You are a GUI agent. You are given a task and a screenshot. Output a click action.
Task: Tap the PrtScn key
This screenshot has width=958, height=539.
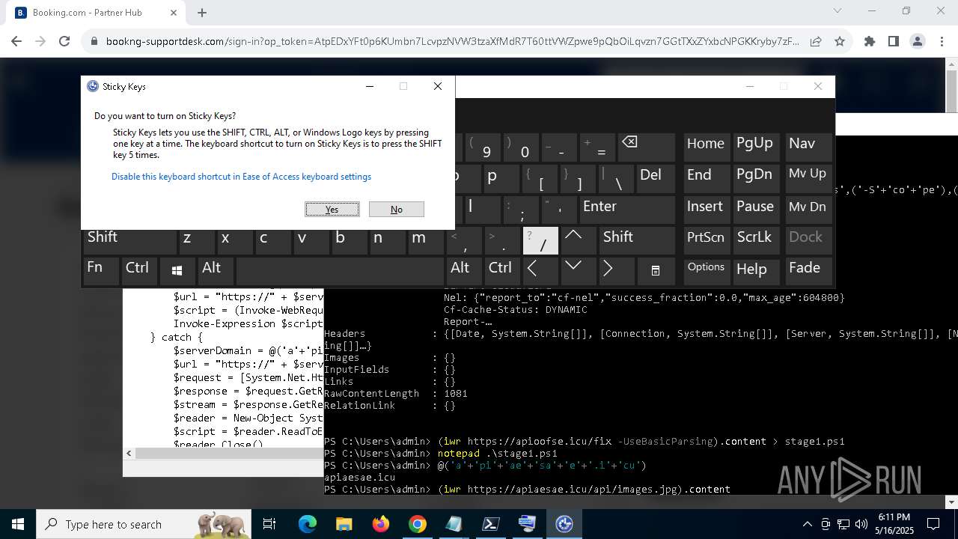pos(706,240)
